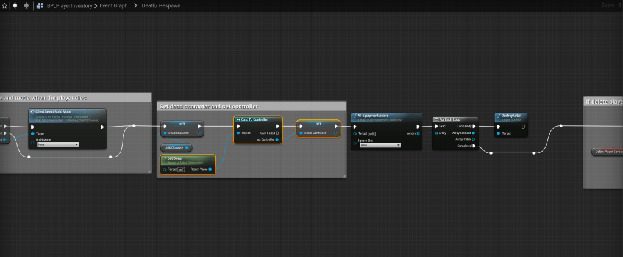Image resolution: width=623 pixels, height=257 pixels.
Task: Click exec input pin of DestroyActor
Action: point(499,127)
